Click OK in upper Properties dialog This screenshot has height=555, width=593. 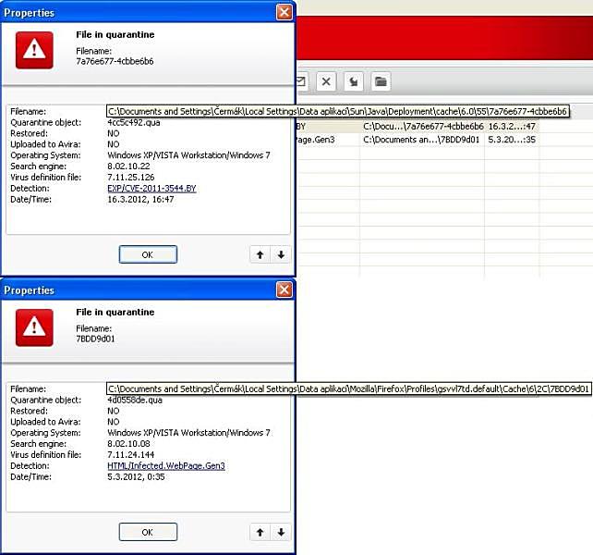[x=148, y=254]
